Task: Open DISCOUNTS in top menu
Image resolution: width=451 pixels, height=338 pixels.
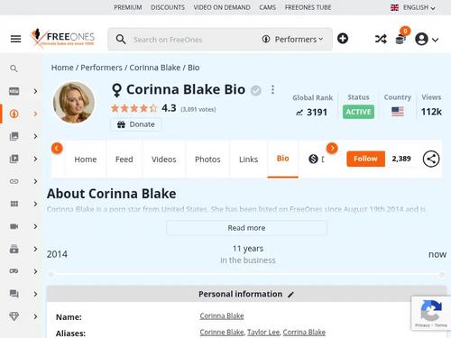Action: pyautogui.click(x=168, y=7)
